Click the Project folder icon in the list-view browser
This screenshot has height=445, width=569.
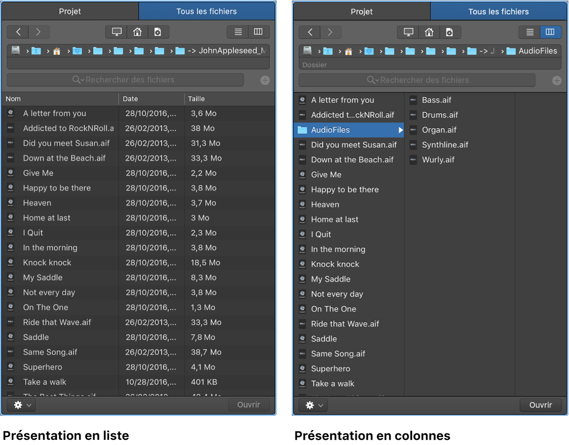point(158,32)
